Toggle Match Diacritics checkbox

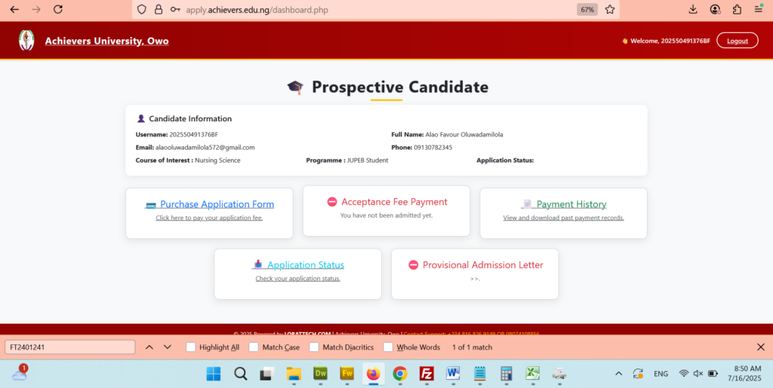(314, 347)
